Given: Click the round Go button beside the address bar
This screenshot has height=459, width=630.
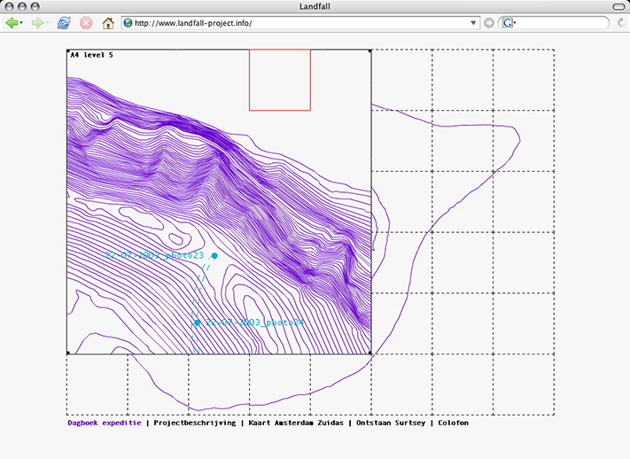Looking at the screenshot, I should pyautogui.click(x=489, y=23).
